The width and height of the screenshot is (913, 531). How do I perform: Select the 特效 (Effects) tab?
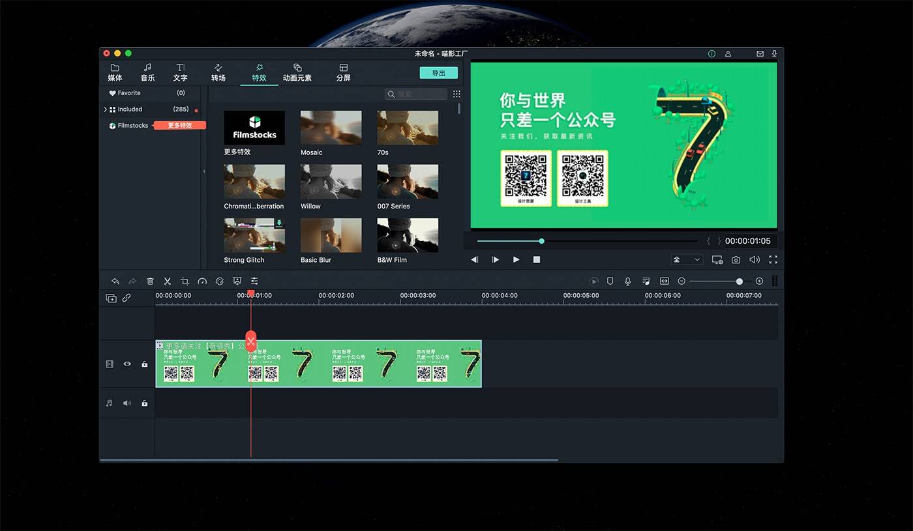pyautogui.click(x=259, y=72)
